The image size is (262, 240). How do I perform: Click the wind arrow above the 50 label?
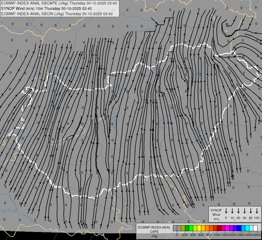point(251,211)
